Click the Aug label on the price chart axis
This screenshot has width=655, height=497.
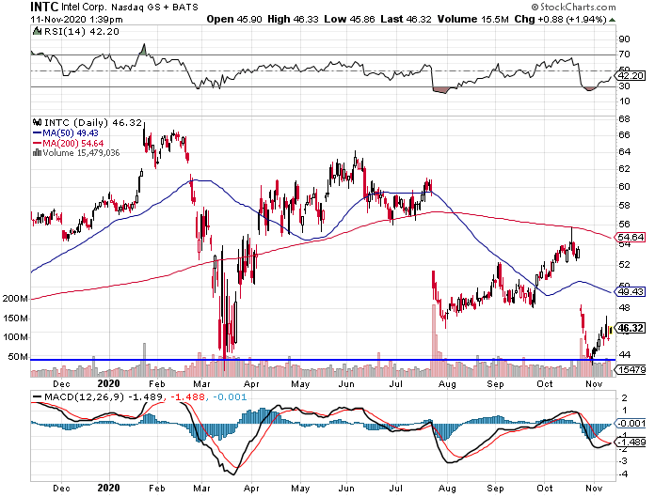click(x=447, y=383)
